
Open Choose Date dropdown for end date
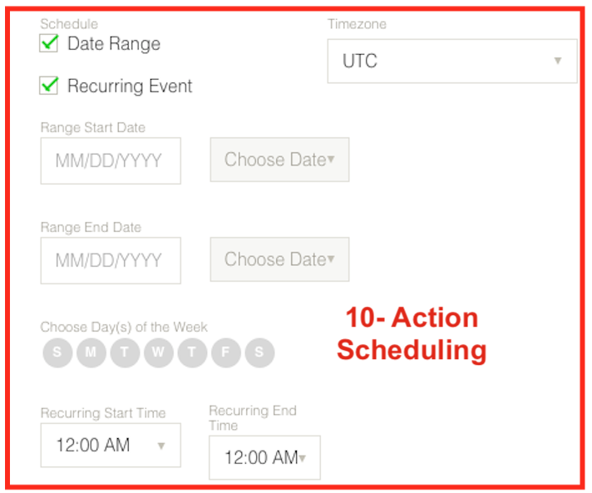279,259
